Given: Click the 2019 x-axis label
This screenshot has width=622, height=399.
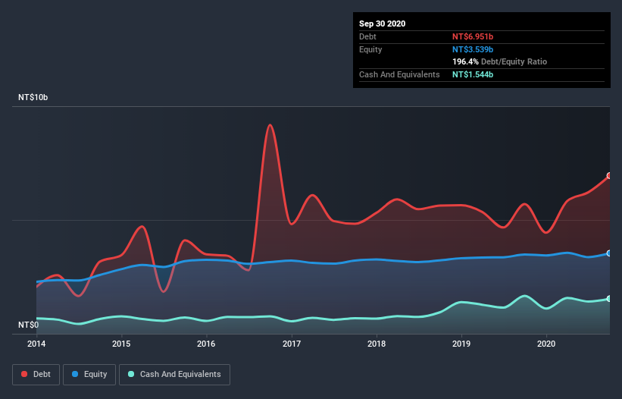Looking at the screenshot, I should coord(461,344).
